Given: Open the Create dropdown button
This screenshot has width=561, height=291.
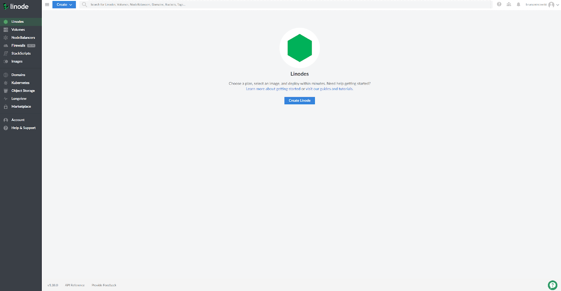Looking at the screenshot, I should 64,5.
